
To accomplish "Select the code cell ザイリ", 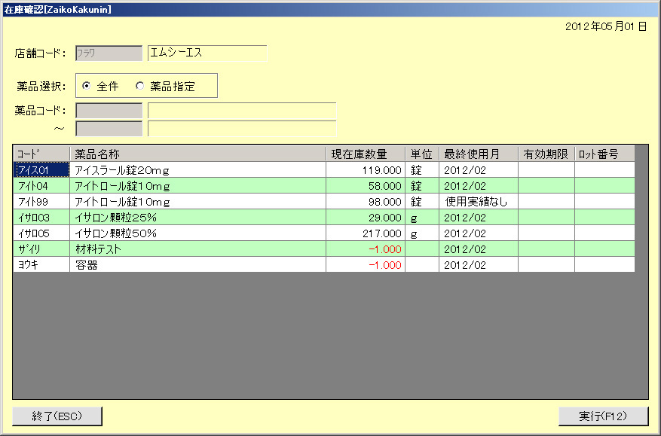I will click(x=41, y=249).
